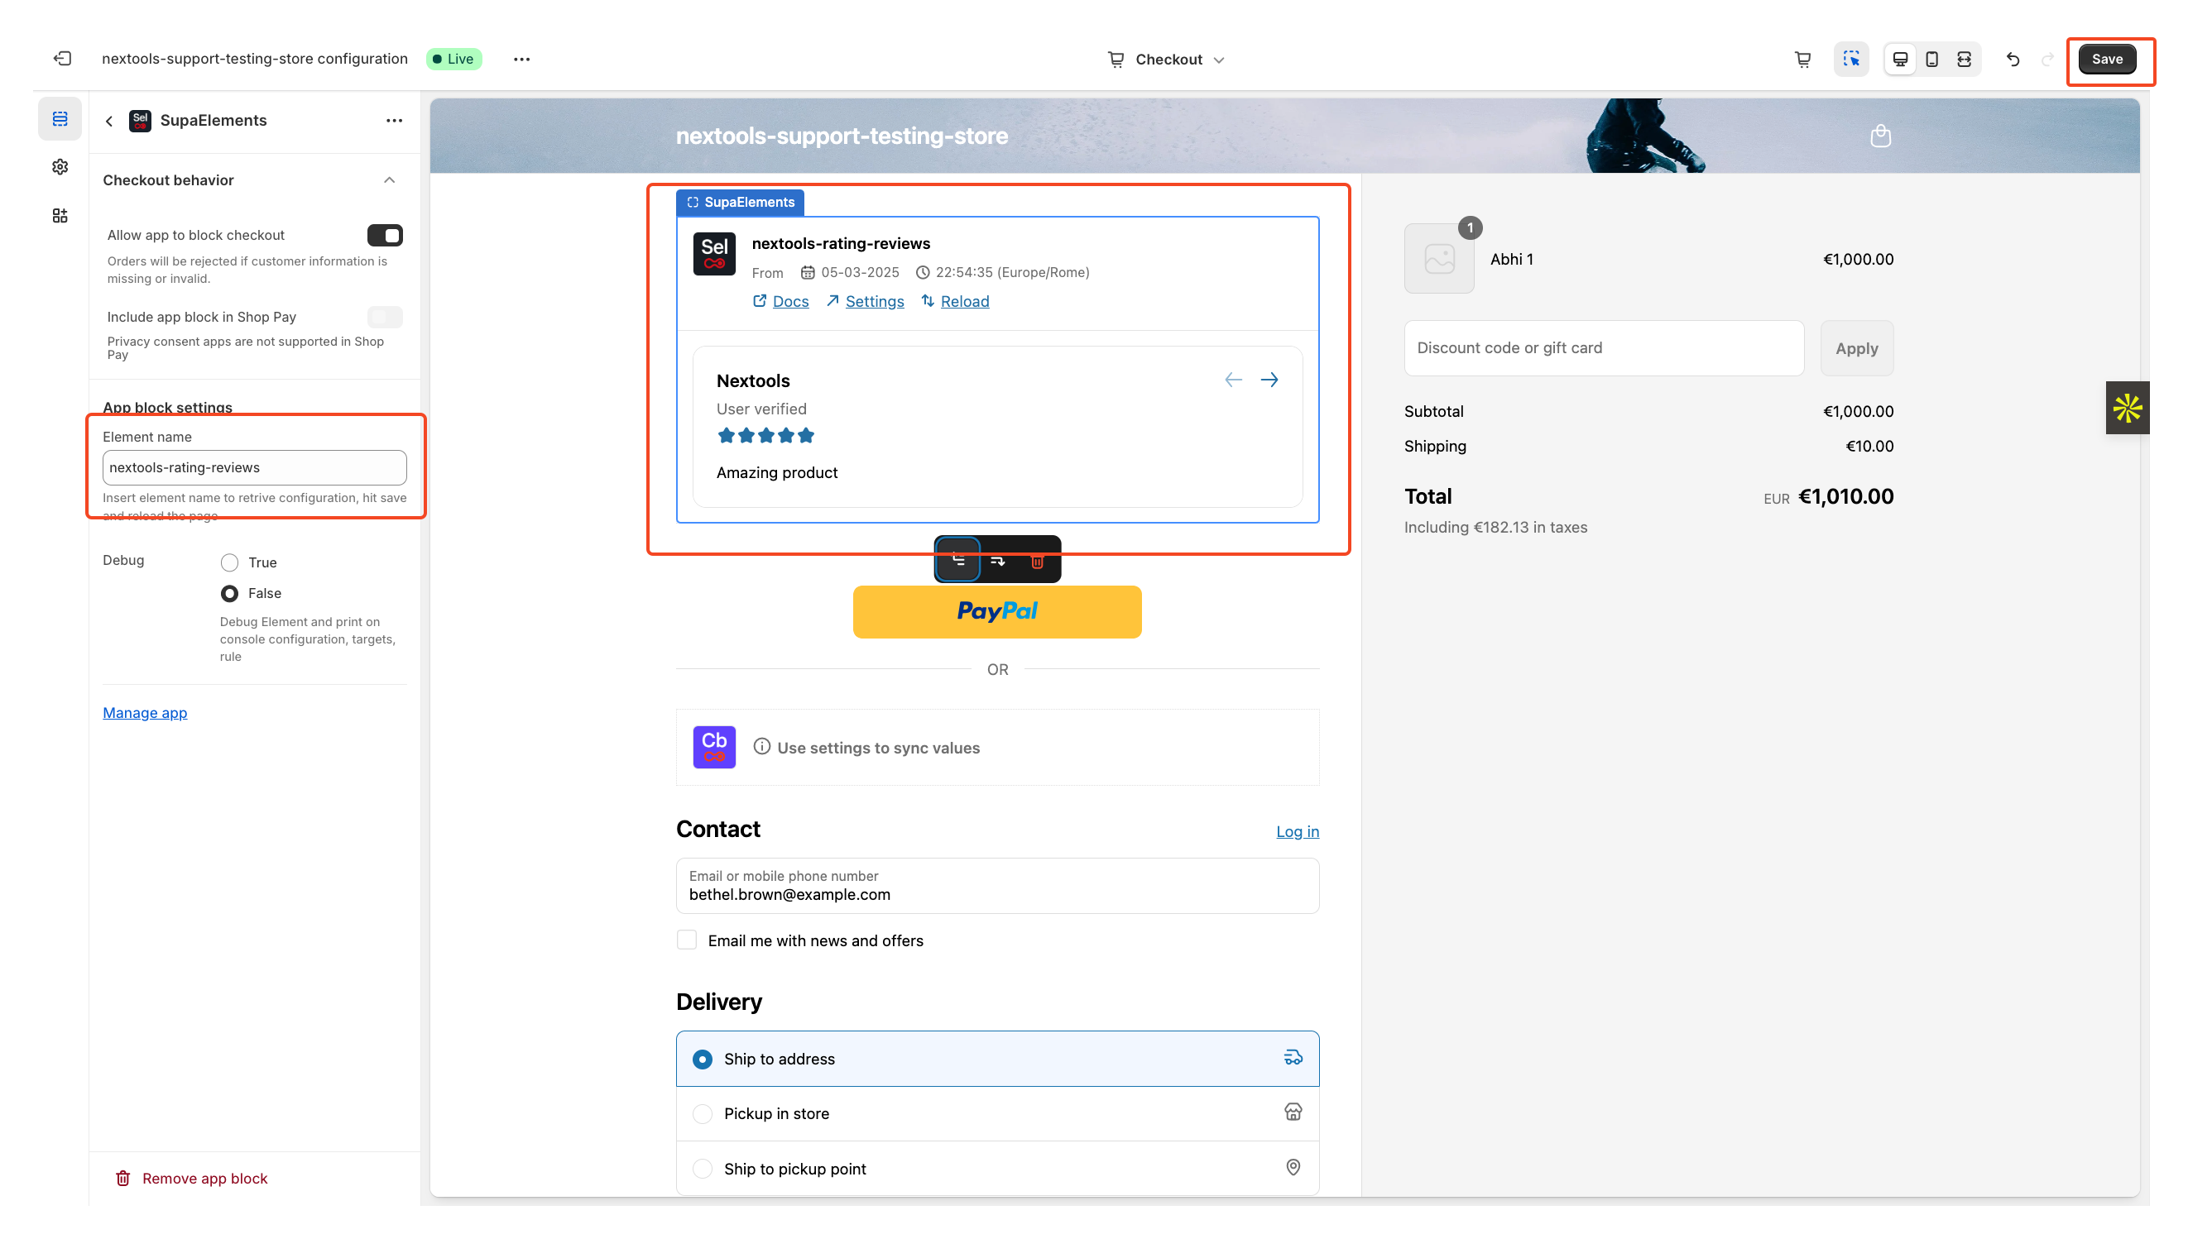Image resolution: width=2188 pixels, height=1239 pixels.
Task: Toggle Allow app to block checkout
Action: 385,235
